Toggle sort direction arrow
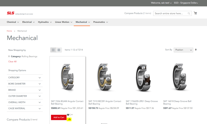 [196, 50]
